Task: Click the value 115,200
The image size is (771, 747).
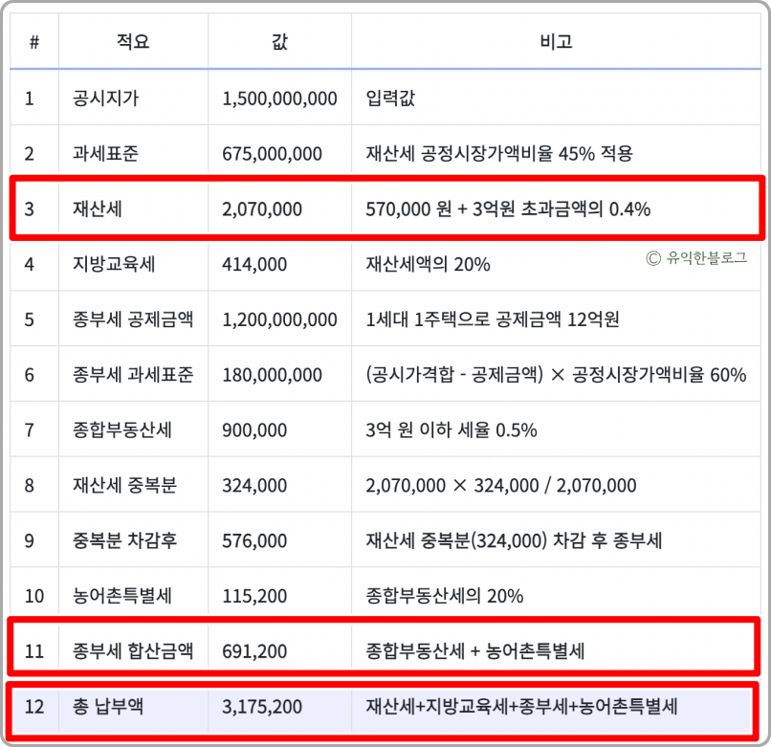Action: [254, 596]
